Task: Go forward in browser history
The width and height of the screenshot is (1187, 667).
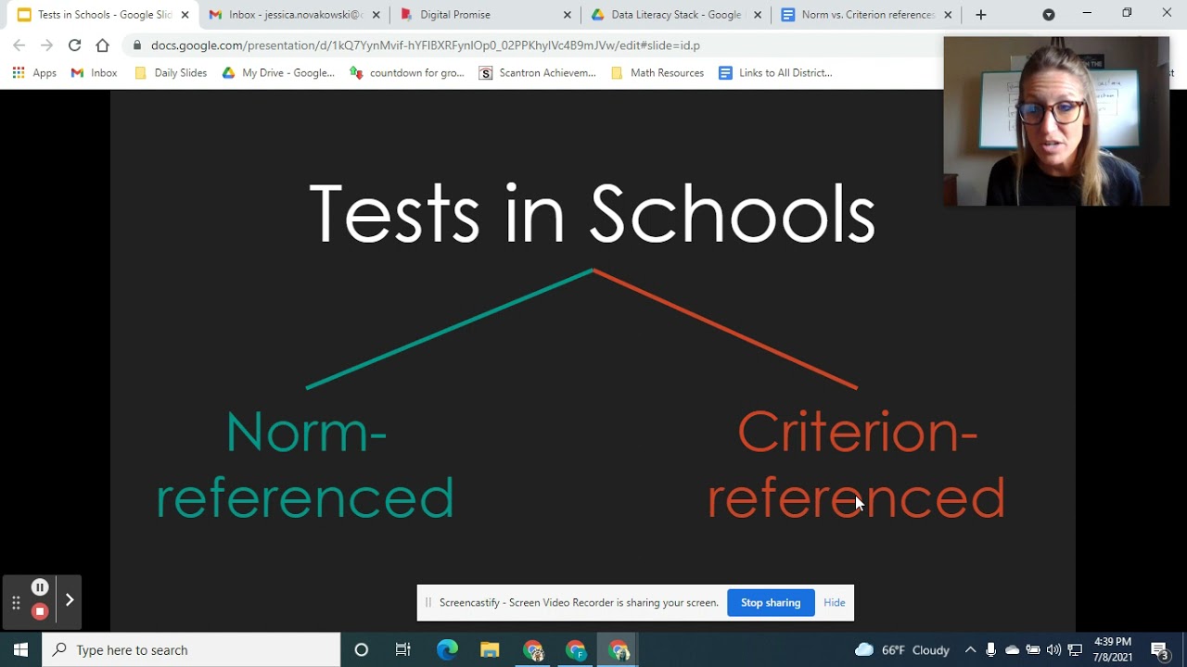Action: pos(46,45)
